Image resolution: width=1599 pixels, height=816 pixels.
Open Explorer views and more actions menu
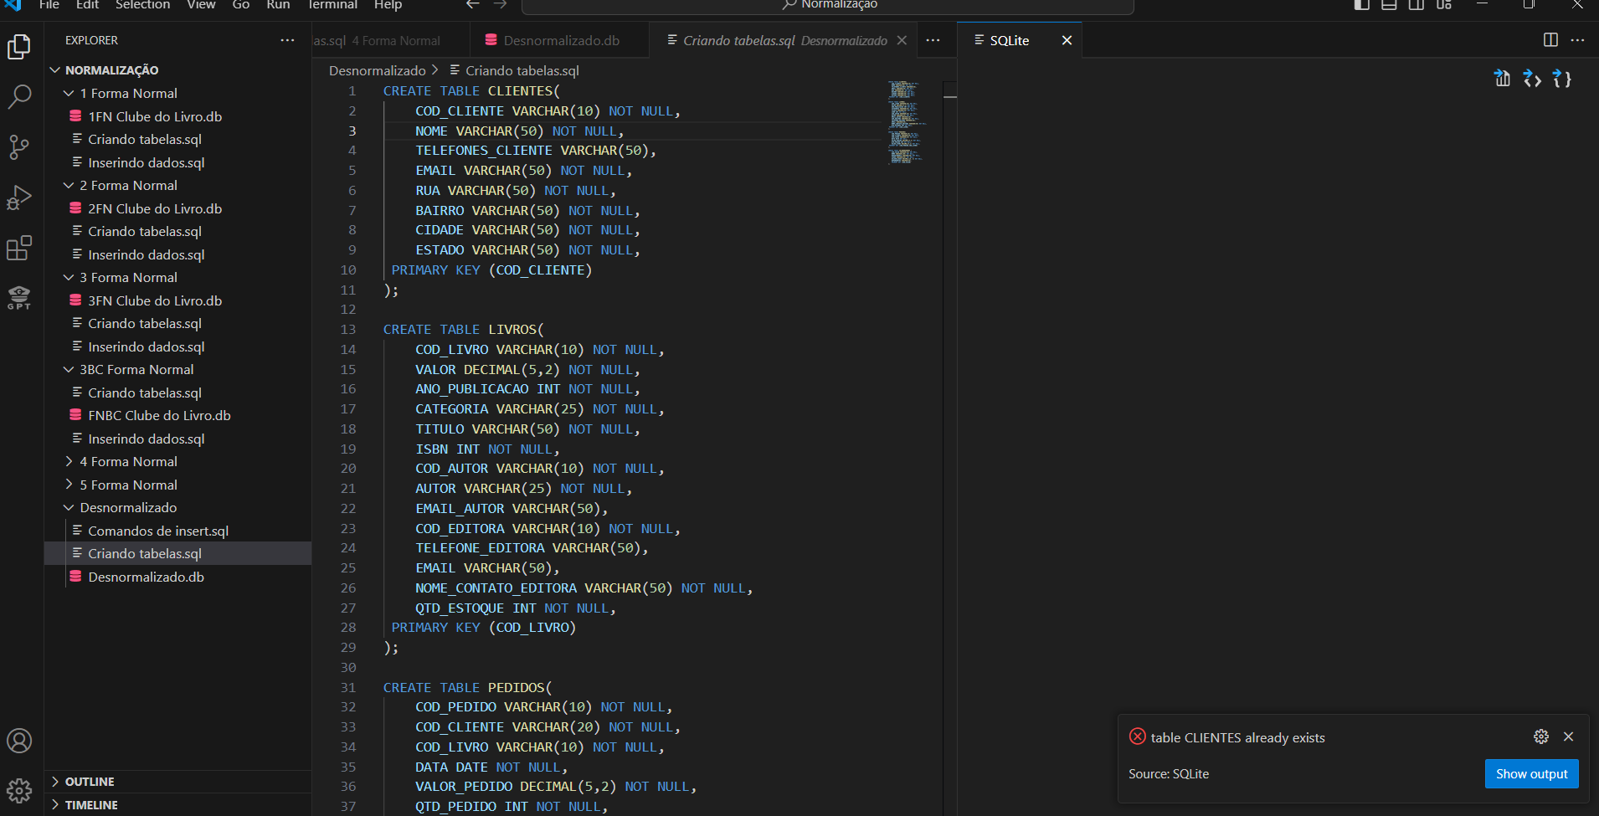tap(287, 40)
